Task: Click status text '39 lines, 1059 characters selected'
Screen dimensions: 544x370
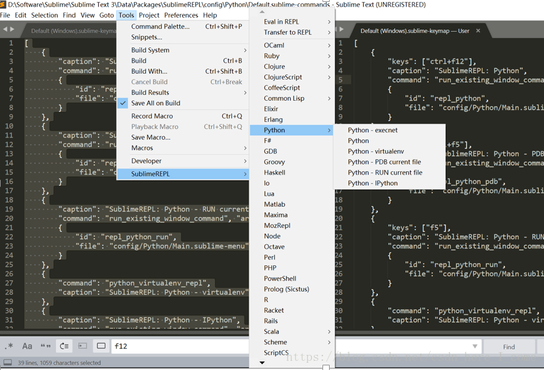Action: coord(59,363)
